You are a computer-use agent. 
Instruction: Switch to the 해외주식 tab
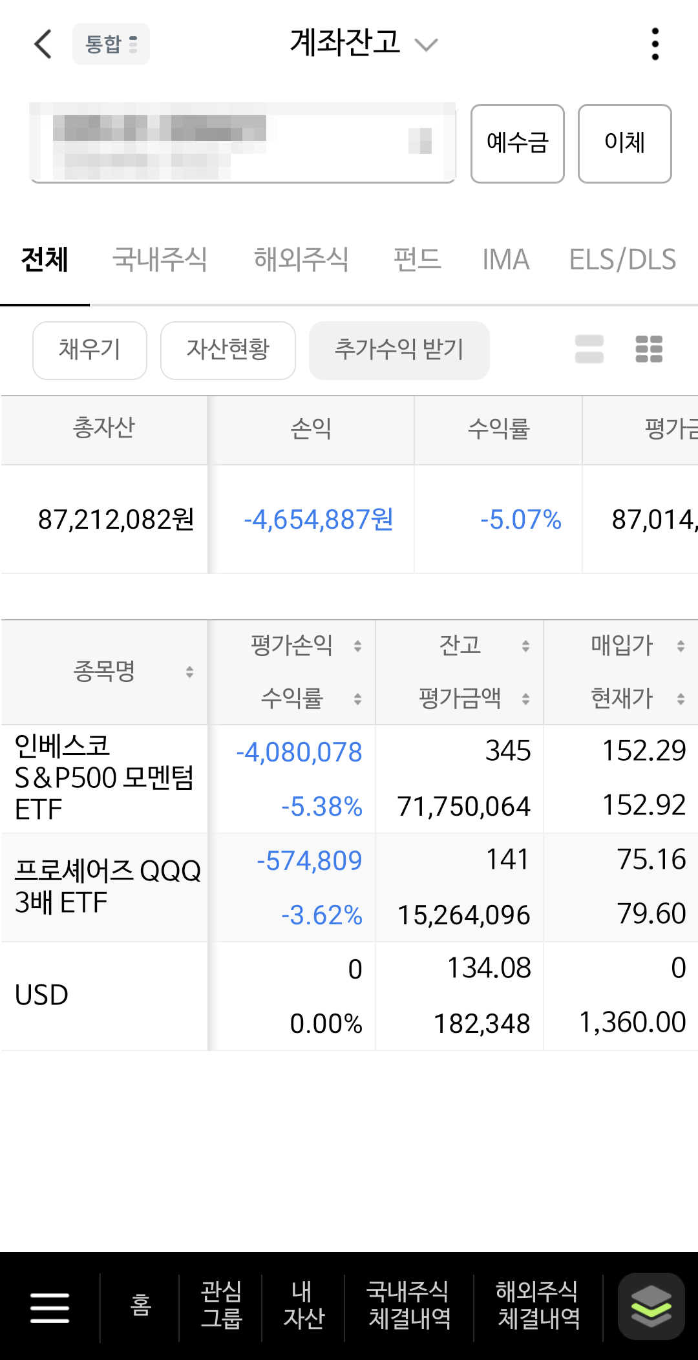coord(301,259)
